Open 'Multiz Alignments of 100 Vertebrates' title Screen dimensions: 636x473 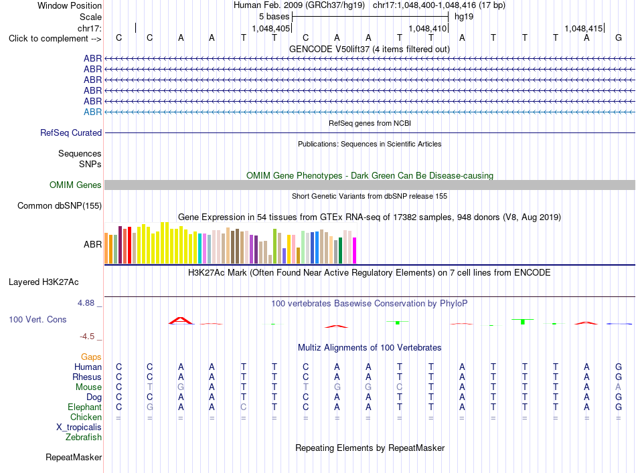(370, 348)
